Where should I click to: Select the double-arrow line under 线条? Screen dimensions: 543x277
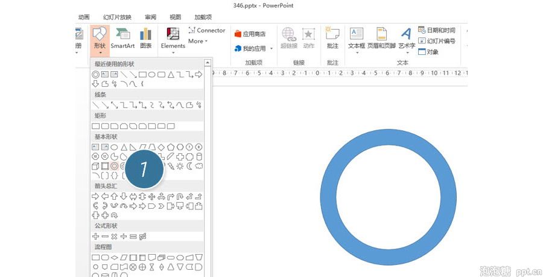[114, 105]
